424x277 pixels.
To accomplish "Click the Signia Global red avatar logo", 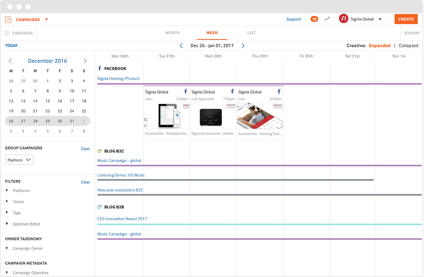I will click(x=343, y=19).
